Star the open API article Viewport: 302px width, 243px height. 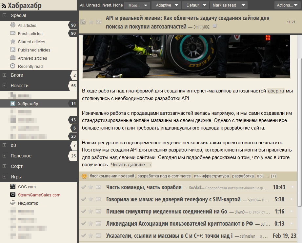pos(91,22)
